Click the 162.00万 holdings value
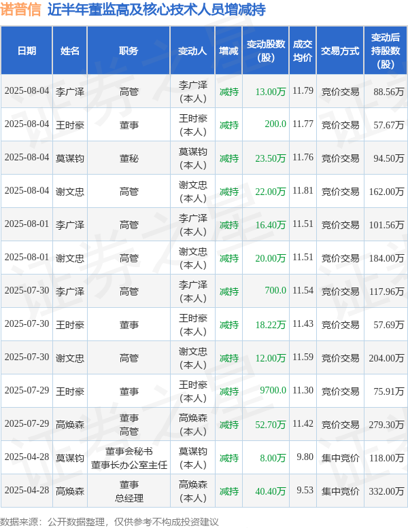The image size is (408, 528). (386, 192)
